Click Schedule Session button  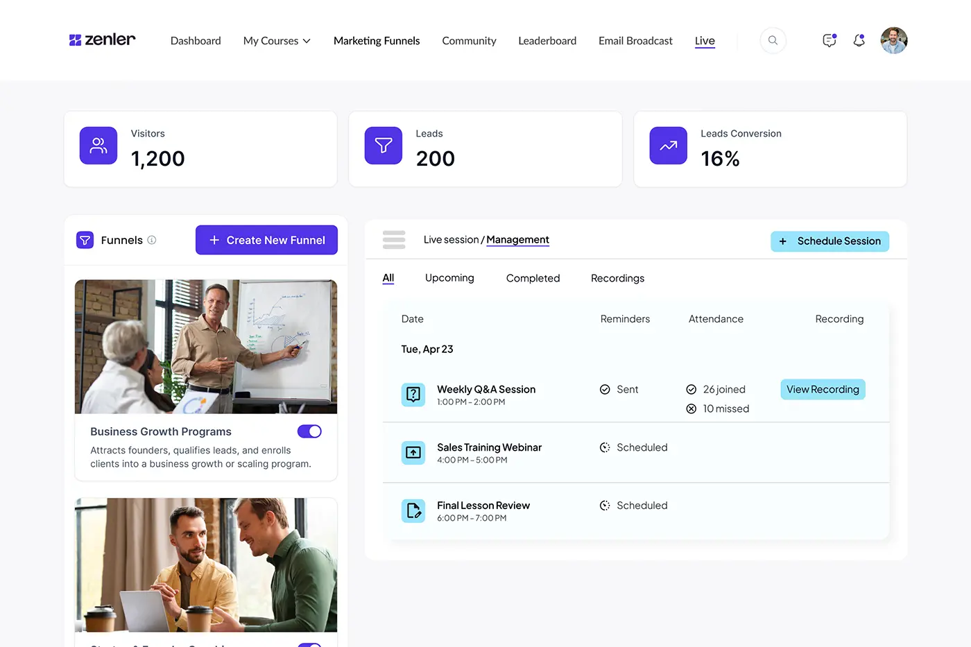(830, 241)
